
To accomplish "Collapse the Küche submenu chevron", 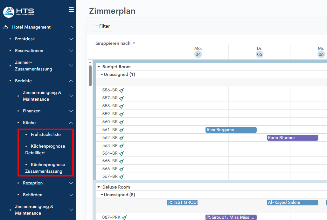I will pos(71,123).
